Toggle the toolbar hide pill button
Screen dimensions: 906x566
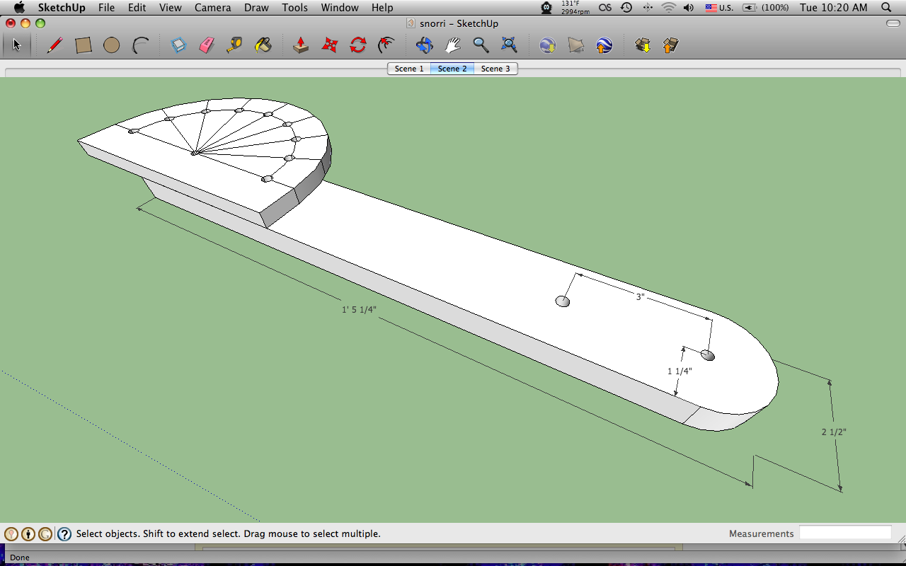pyautogui.click(x=893, y=23)
